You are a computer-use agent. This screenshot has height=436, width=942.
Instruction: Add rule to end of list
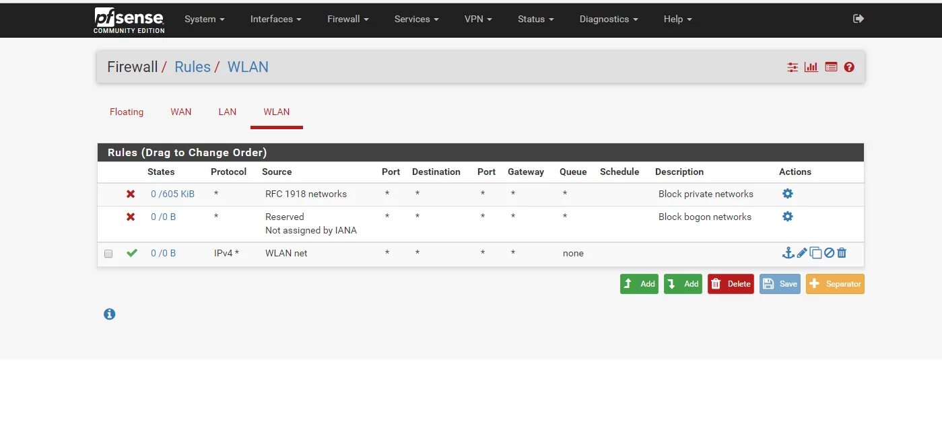pyautogui.click(x=683, y=284)
